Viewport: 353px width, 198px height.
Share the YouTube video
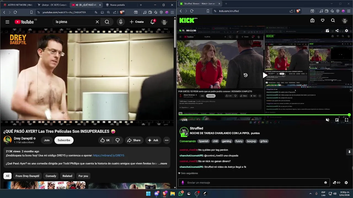(134, 140)
